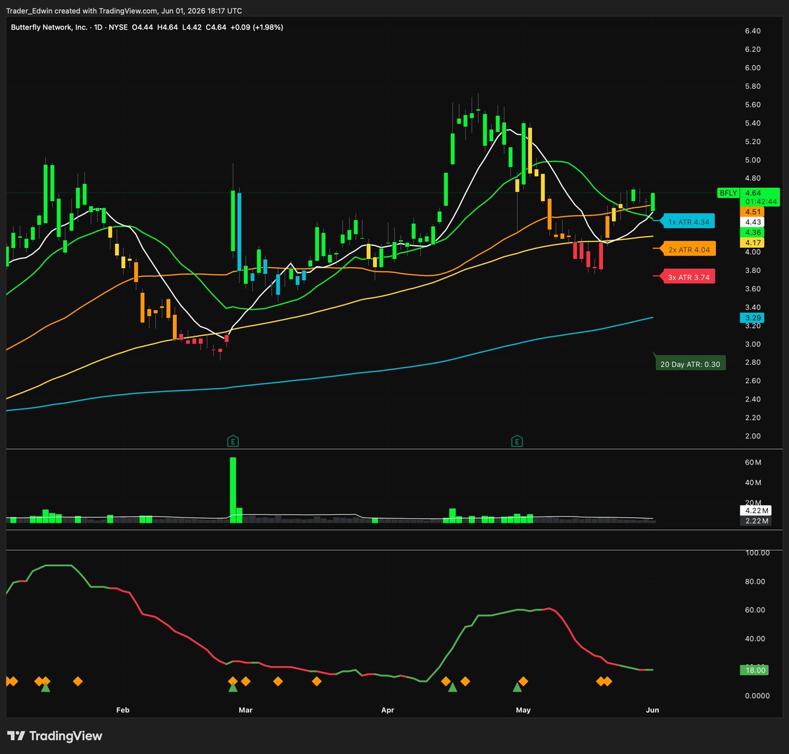Click the green triangle signal above Mar label
This screenshot has width=789, height=754.
point(232,688)
